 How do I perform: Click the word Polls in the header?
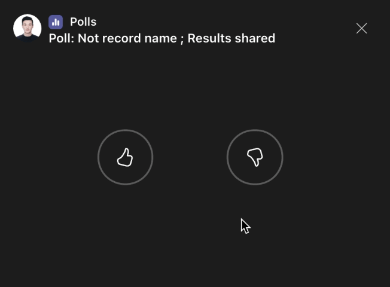click(x=83, y=22)
